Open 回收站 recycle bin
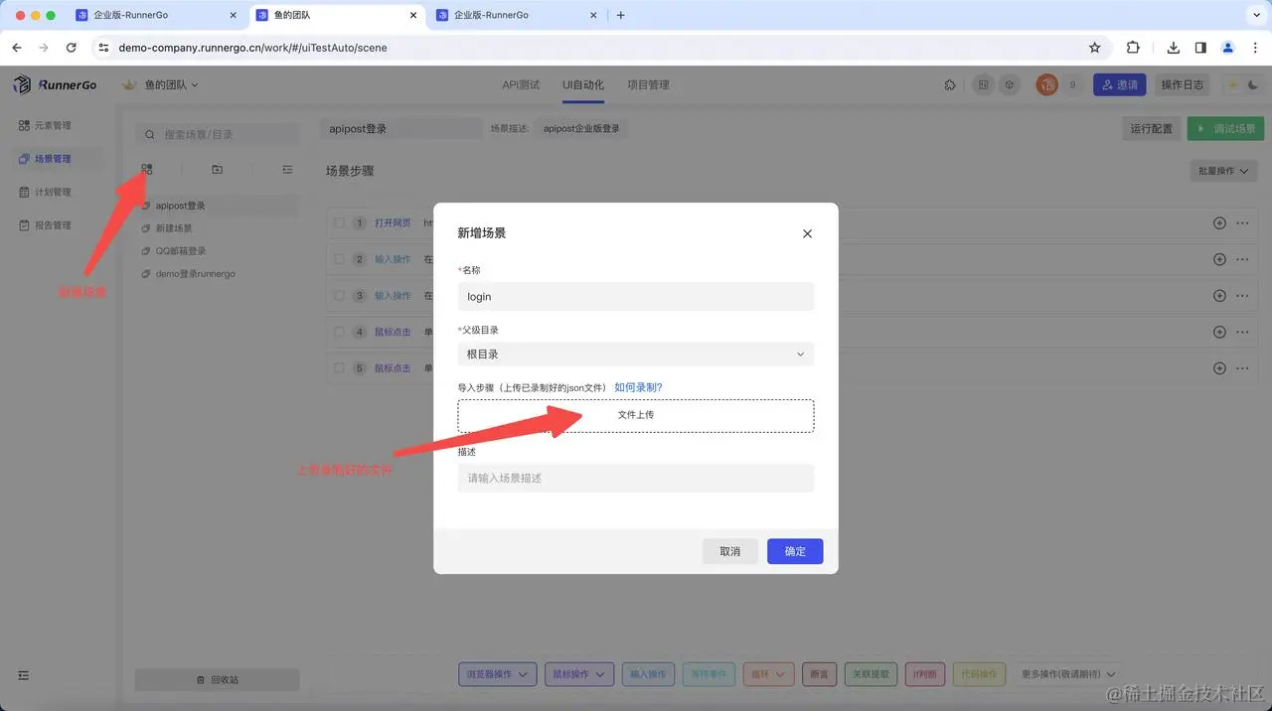The height and width of the screenshot is (711, 1272). click(x=217, y=680)
